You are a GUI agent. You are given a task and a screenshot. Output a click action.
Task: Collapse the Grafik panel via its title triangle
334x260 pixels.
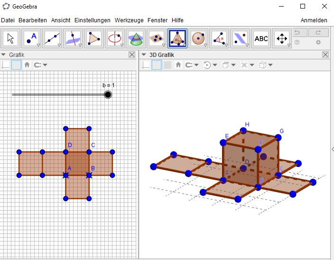(x=4, y=55)
